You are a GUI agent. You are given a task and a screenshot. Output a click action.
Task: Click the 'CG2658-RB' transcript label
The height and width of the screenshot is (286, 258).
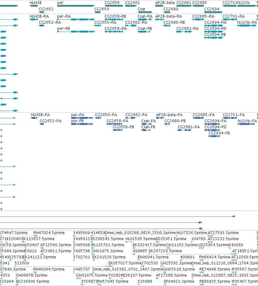coord(115,16)
